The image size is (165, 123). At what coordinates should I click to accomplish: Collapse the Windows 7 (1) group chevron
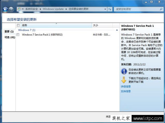coord(117,30)
